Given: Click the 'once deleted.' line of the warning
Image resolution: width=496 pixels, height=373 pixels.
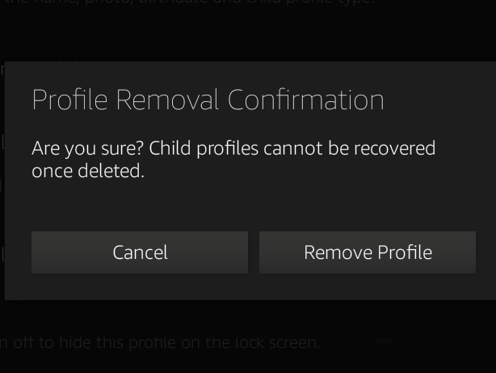Looking at the screenshot, I should (x=88, y=171).
